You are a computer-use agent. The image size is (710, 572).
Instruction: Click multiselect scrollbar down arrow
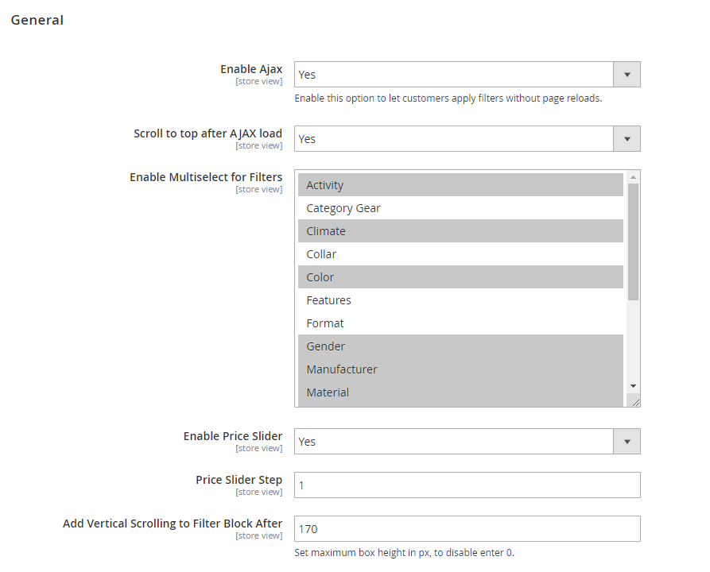[633, 385]
